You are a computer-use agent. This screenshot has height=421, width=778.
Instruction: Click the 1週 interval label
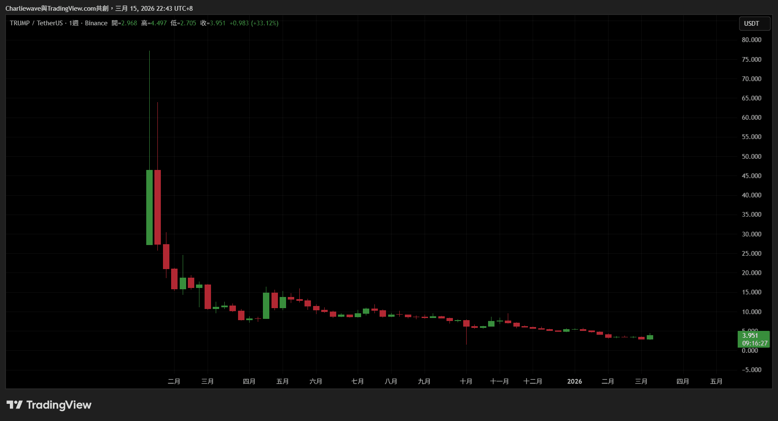point(73,23)
